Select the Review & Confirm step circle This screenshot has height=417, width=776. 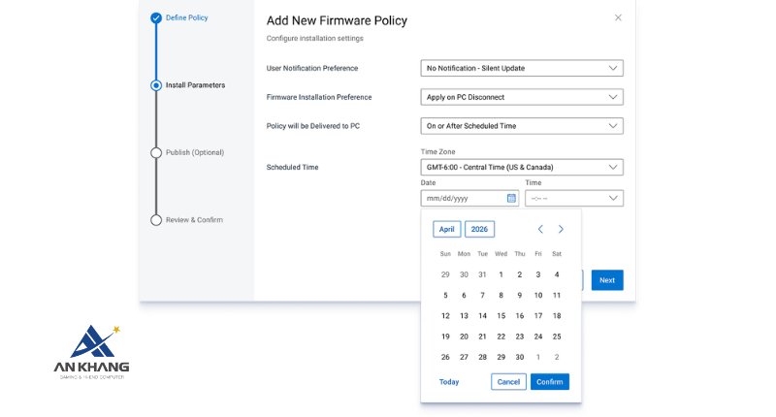click(x=156, y=220)
